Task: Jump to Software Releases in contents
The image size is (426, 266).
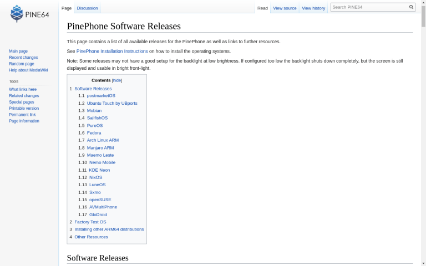Action: [93, 89]
